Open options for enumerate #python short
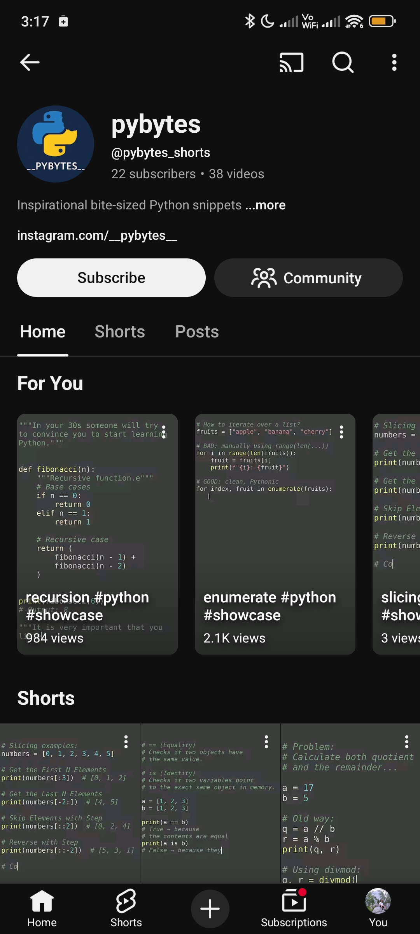The width and height of the screenshot is (420, 934). [x=341, y=432]
